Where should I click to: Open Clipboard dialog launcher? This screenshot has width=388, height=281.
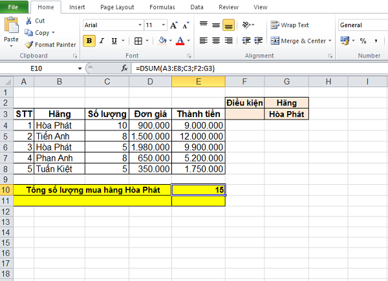(75, 56)
